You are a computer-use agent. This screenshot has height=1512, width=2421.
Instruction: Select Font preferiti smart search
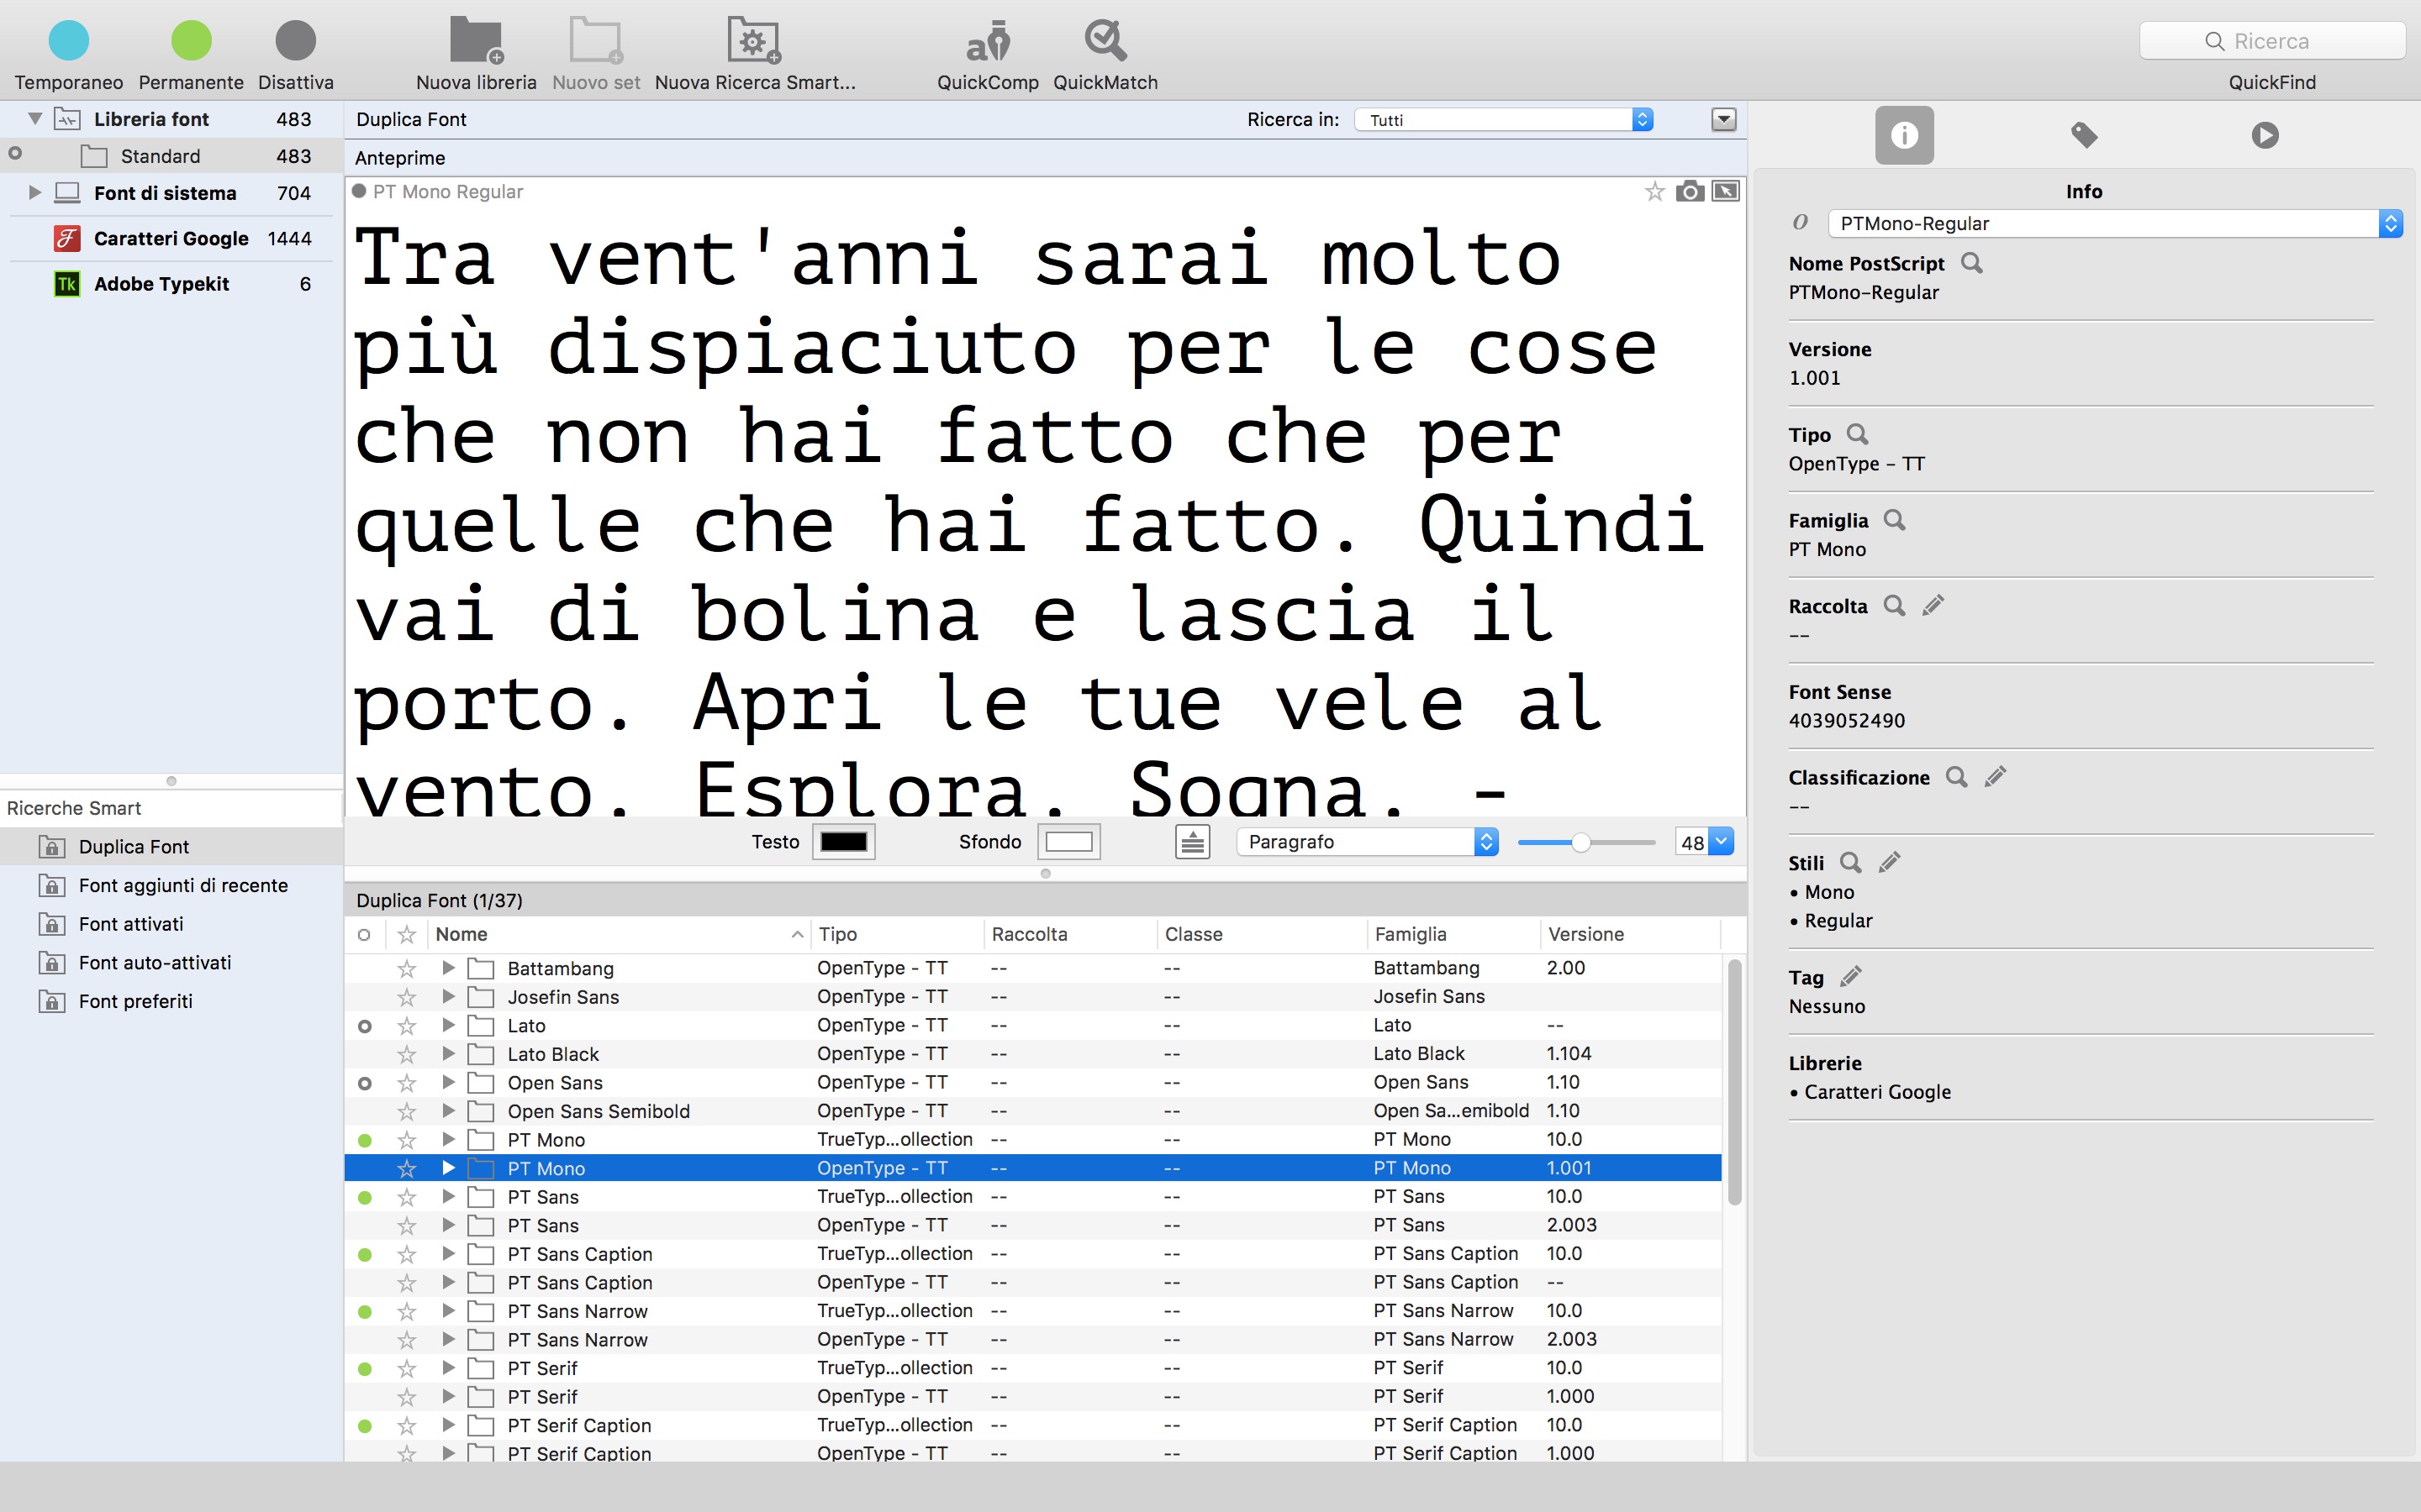point(135,1001)
